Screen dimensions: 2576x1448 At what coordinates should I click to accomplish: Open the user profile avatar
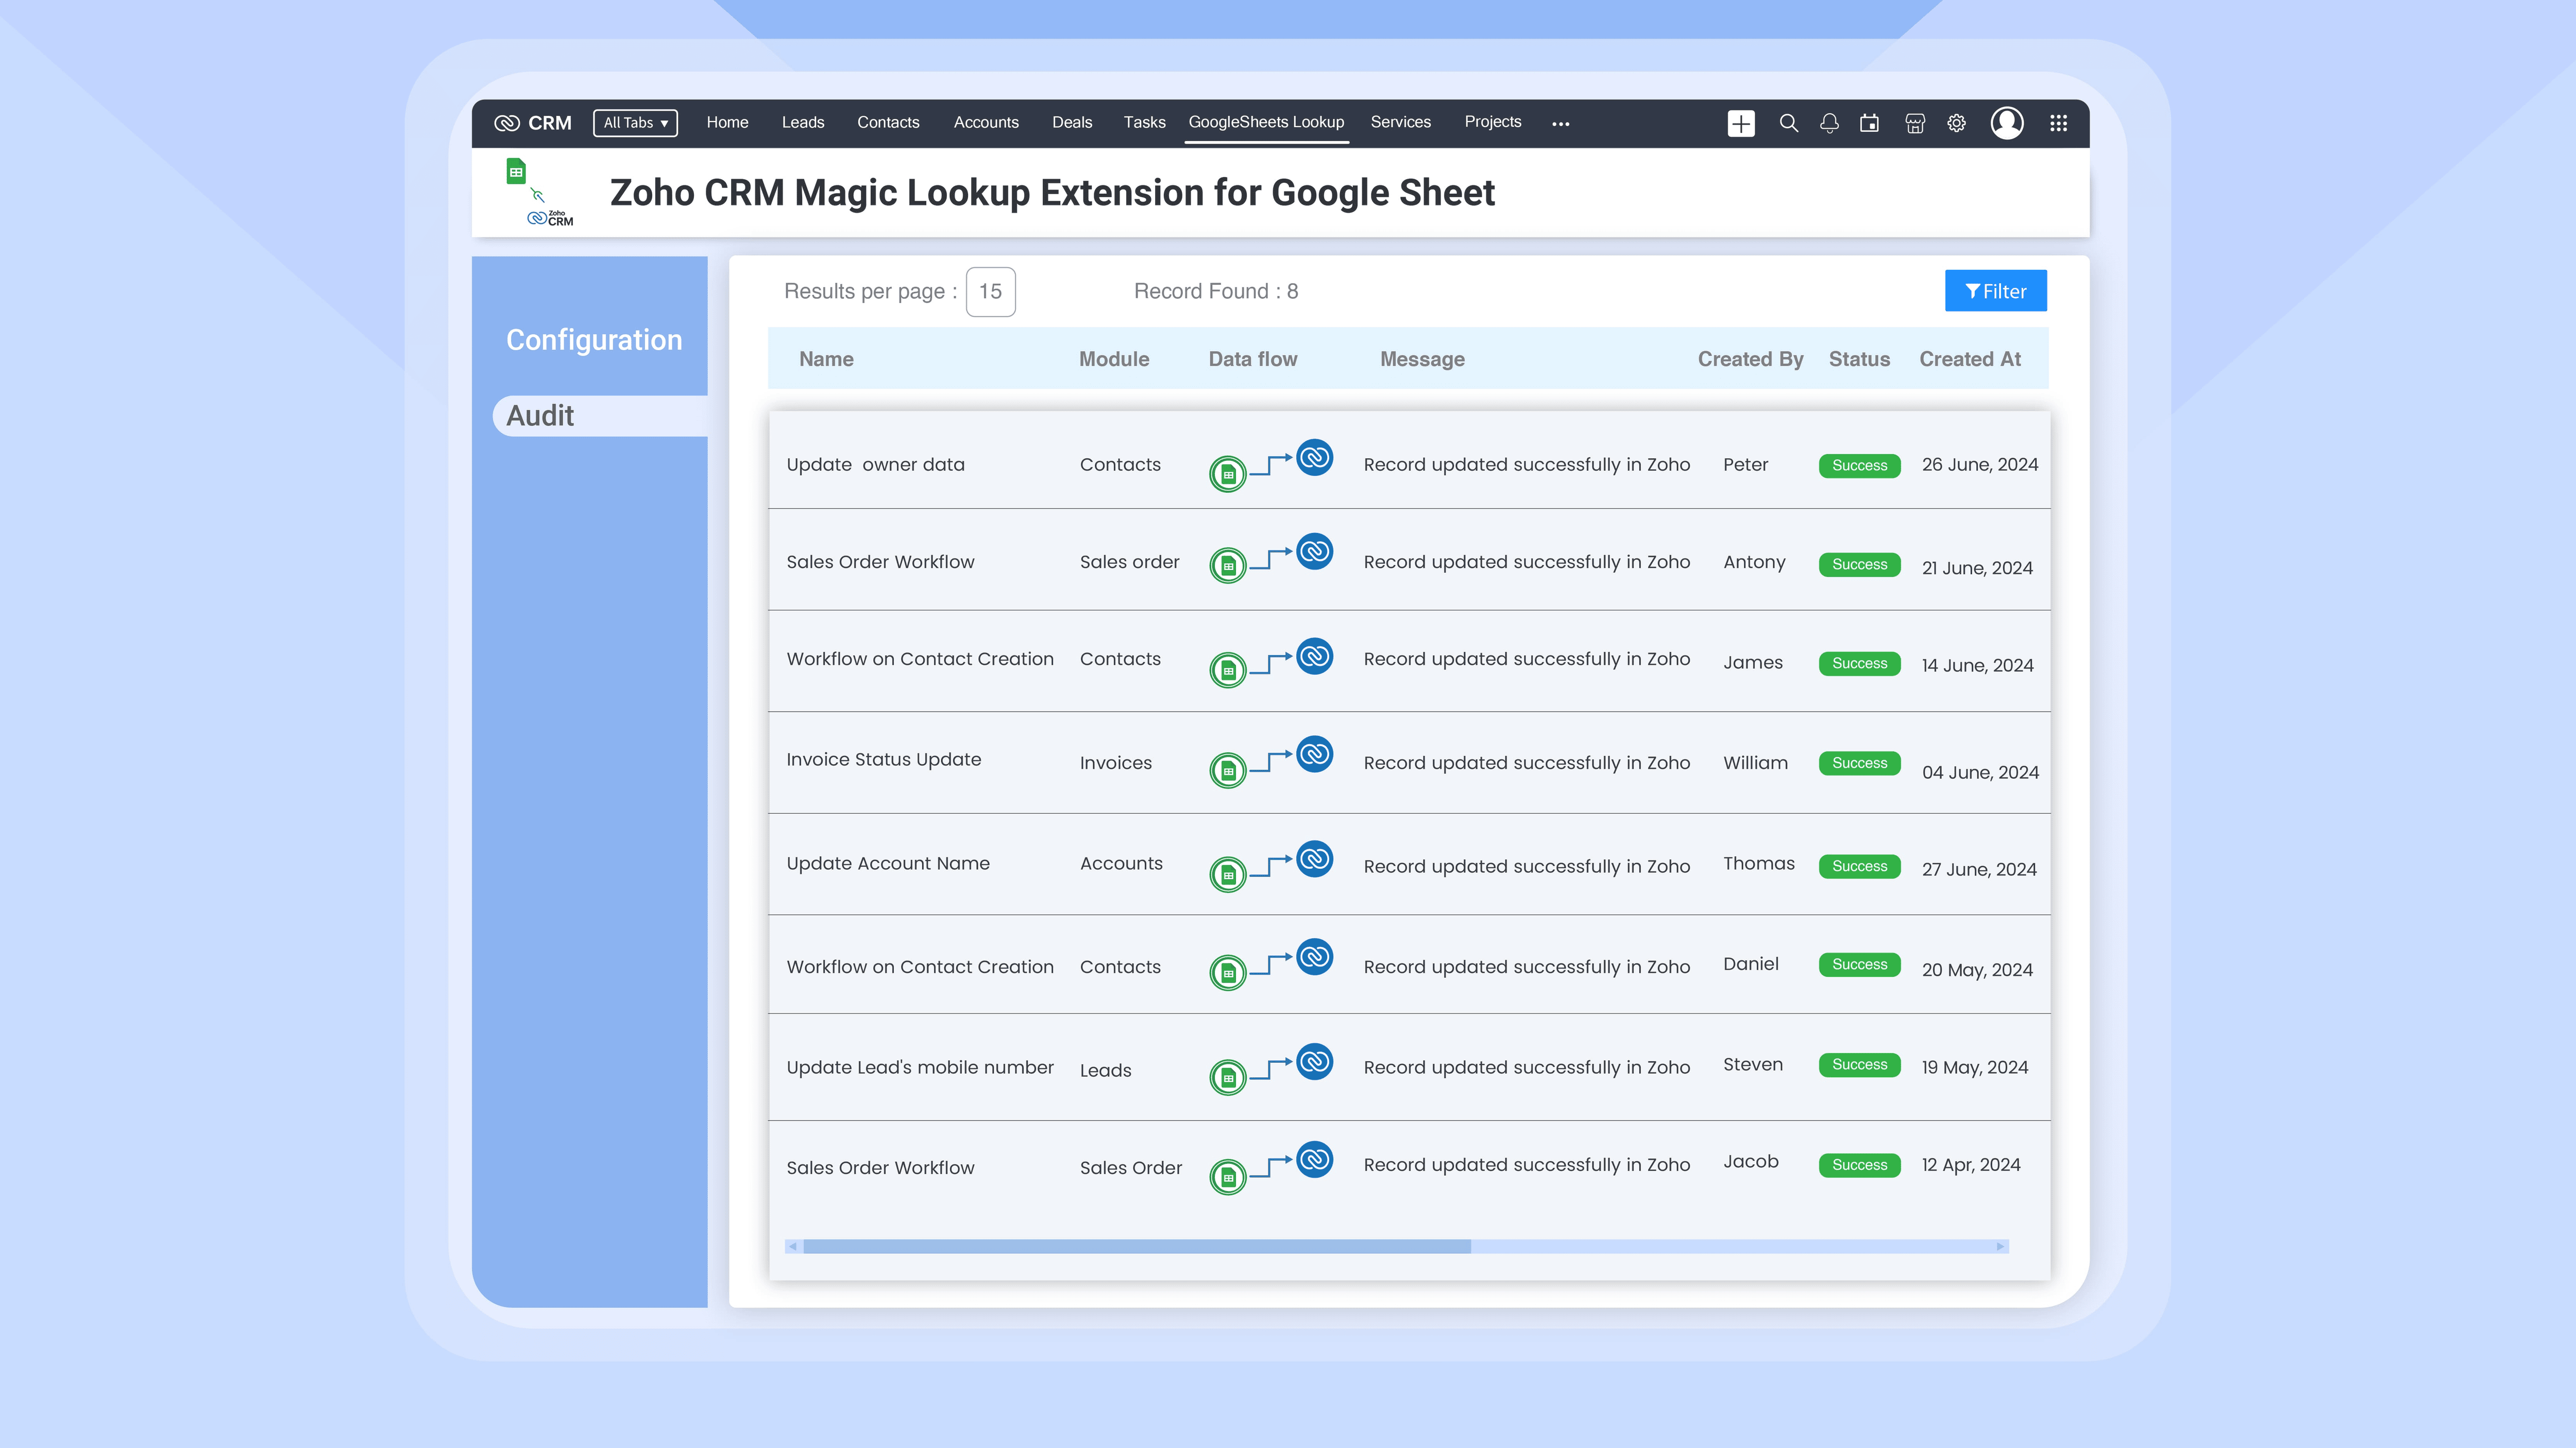2007,123
